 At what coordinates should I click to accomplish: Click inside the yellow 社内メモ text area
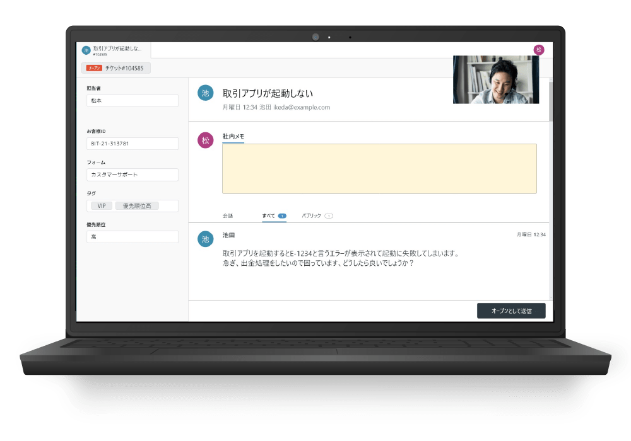(379, 169)
